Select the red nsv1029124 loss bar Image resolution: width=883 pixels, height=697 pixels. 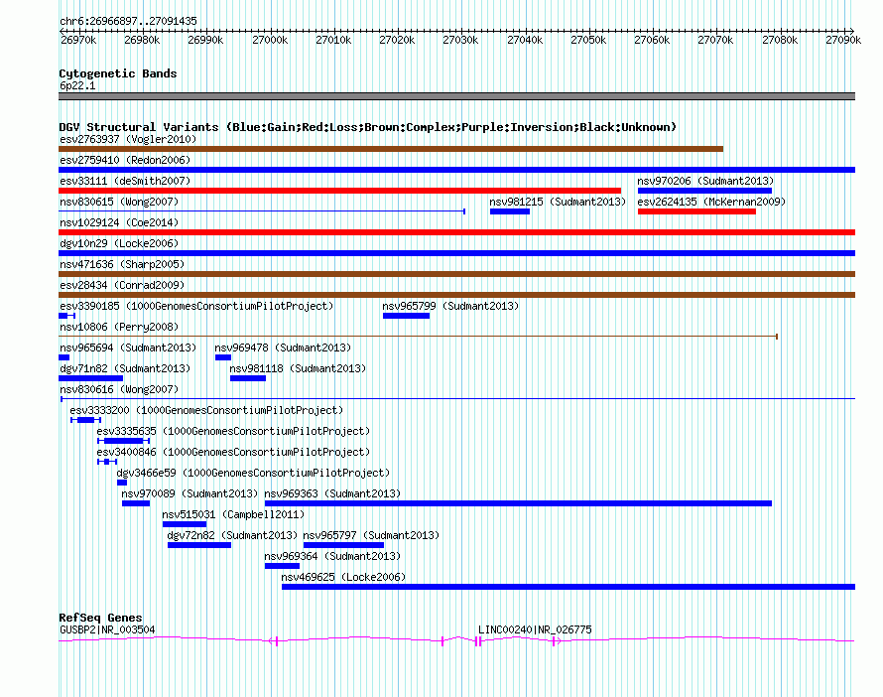pos(456,232)
